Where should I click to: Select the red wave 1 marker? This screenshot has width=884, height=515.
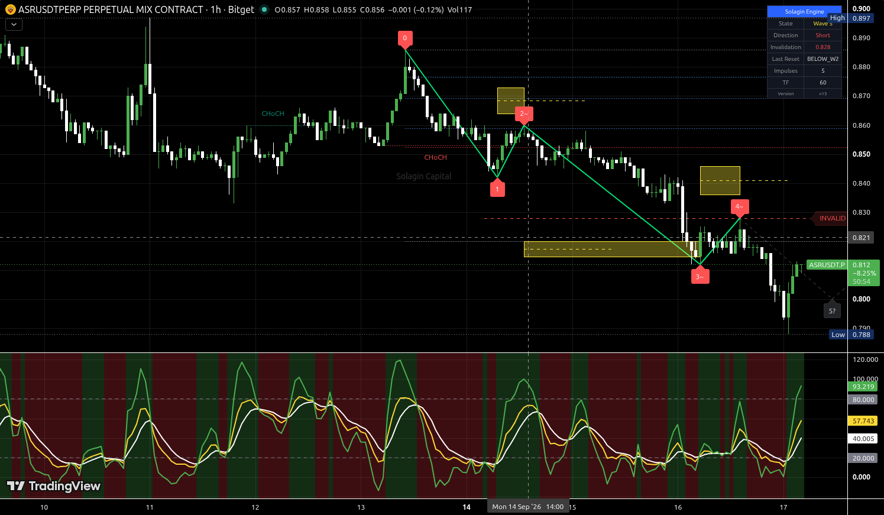coord(497,189)
